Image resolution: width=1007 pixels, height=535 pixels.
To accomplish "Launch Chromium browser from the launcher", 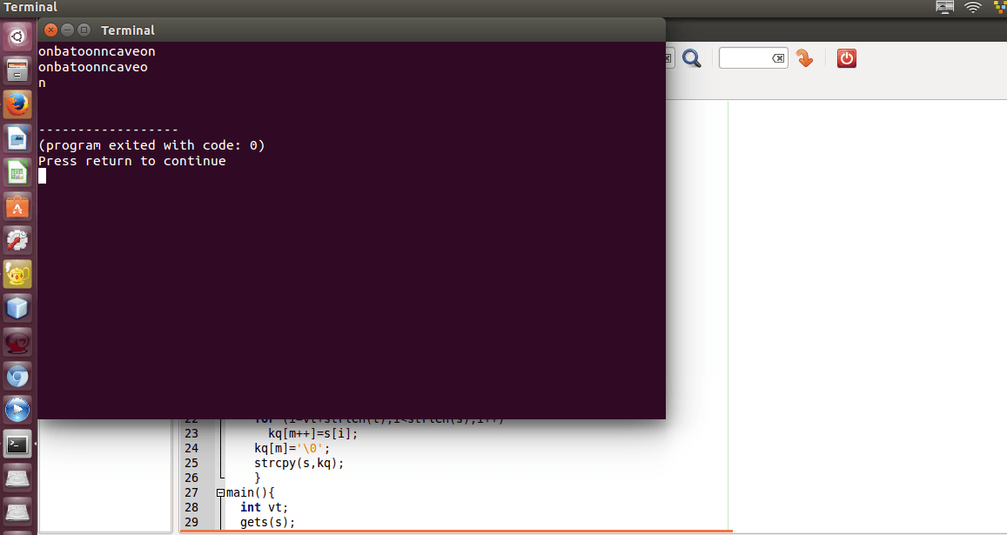I will (17, 376).
